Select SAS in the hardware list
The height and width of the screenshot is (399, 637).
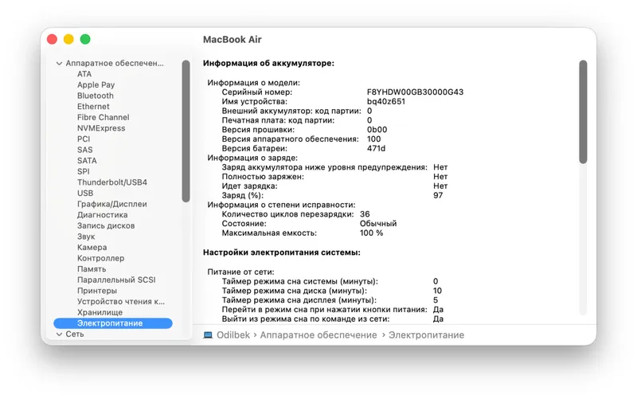(85, 150)
